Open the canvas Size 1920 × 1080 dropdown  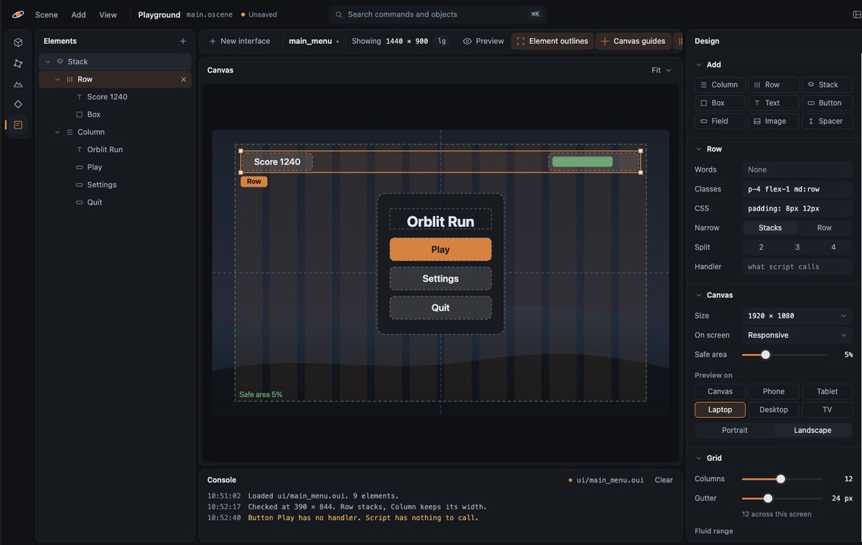click(797, 316)
